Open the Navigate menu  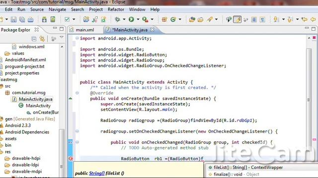pos(57,9)
